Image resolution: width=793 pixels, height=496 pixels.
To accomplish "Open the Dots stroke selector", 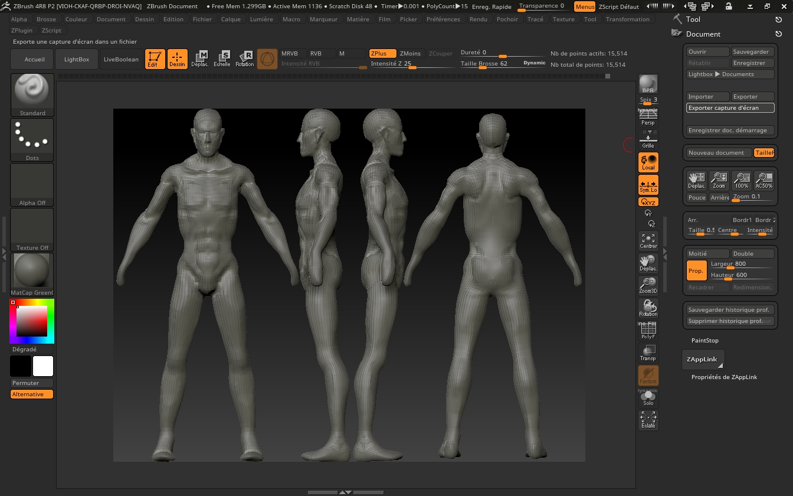I will pos(32,140).
